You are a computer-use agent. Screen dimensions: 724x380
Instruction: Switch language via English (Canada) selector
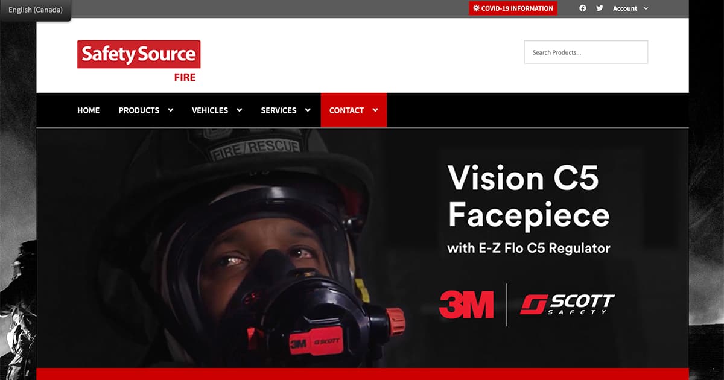(36, 10)
